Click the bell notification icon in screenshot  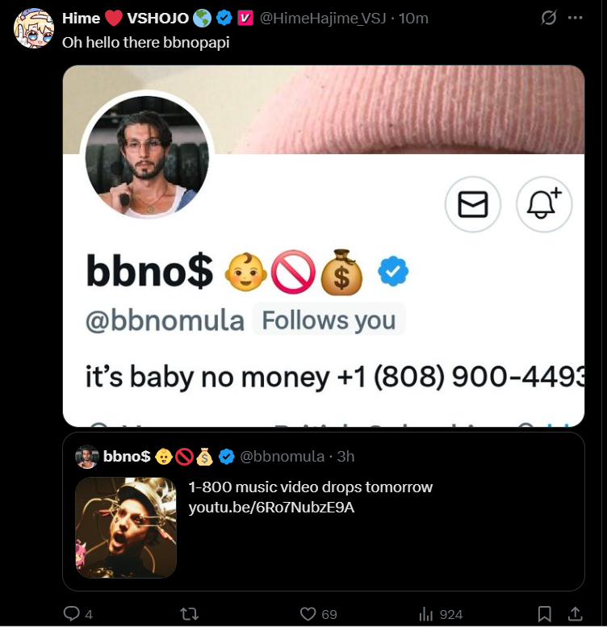point(544,204)
